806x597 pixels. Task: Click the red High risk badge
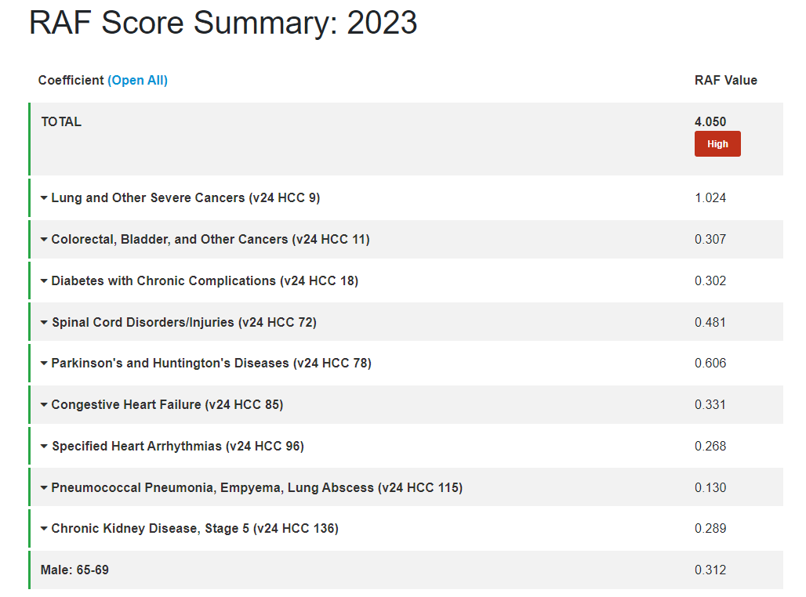(x=717, y=144)
